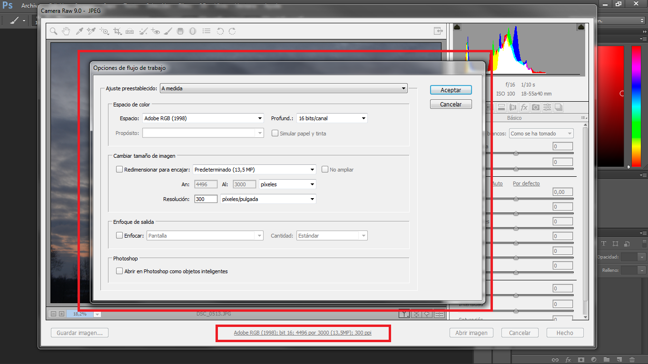Click the exposure value field 0,00

coord(563,192)
